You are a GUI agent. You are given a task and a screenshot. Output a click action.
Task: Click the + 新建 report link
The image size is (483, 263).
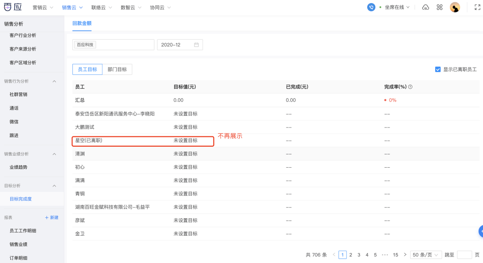pyautogui.click(x=52, y=217)
